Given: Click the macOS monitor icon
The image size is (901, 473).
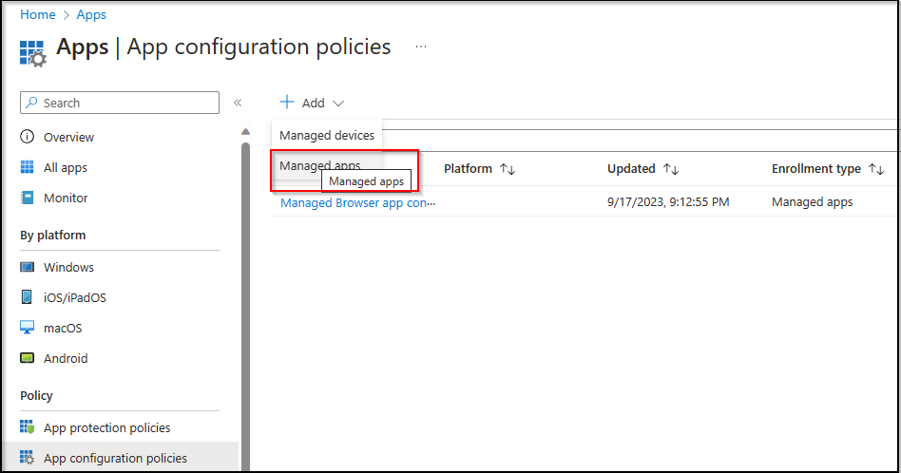Looking at the screenshot, I should pos(28,328).
